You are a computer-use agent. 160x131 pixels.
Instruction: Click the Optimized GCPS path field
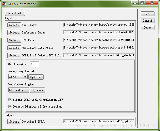click(x=99, y=122)
